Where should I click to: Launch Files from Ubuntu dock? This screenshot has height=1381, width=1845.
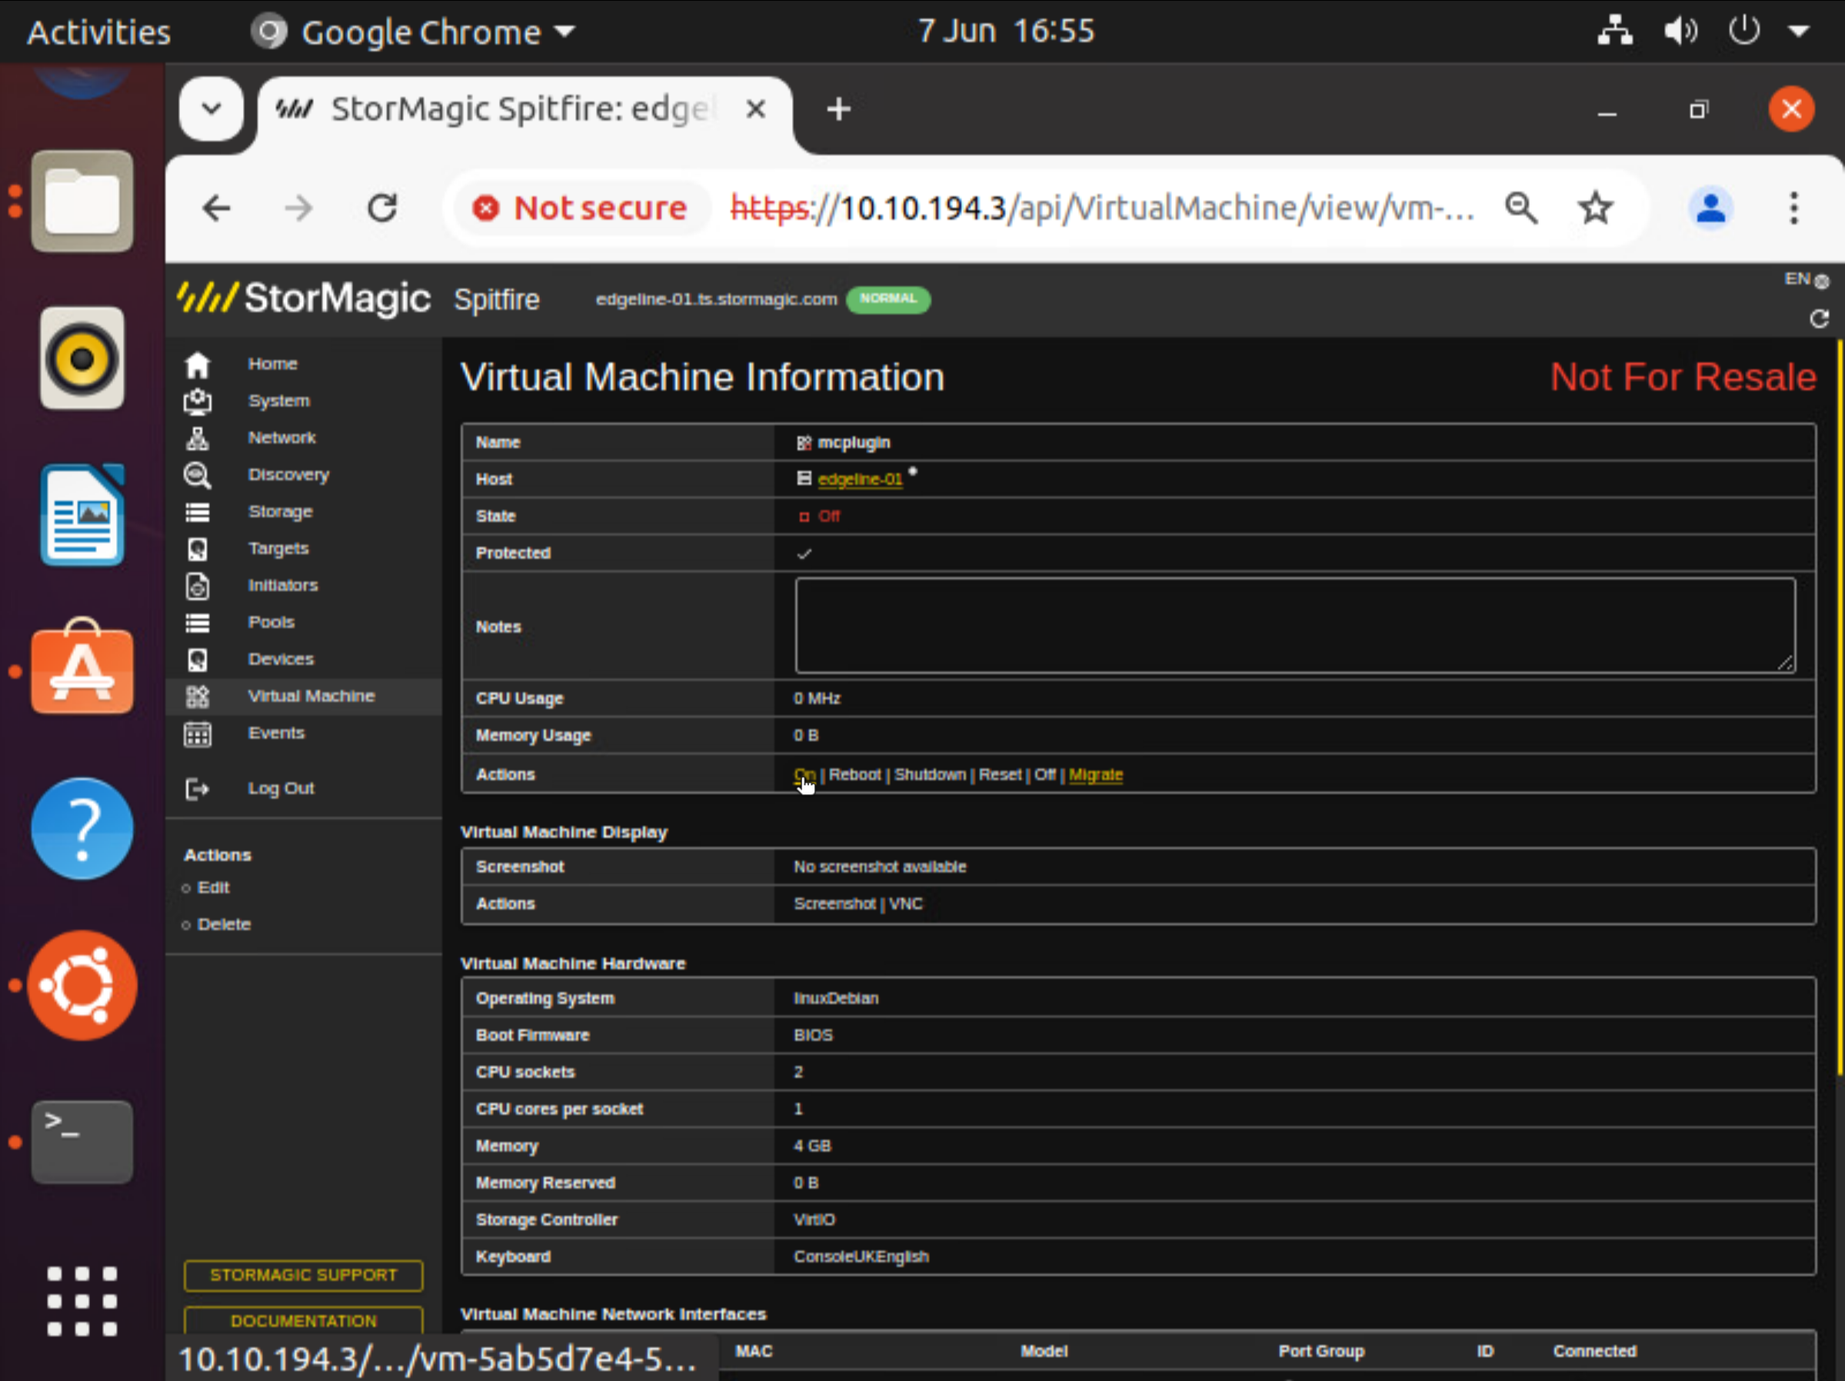(x=82, y=201)
